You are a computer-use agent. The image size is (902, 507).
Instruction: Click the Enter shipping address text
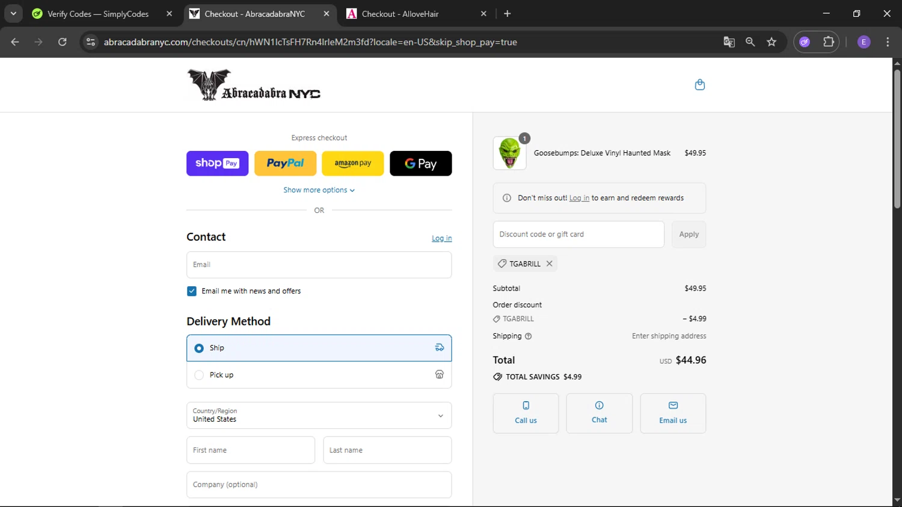(x=669, y=336)
